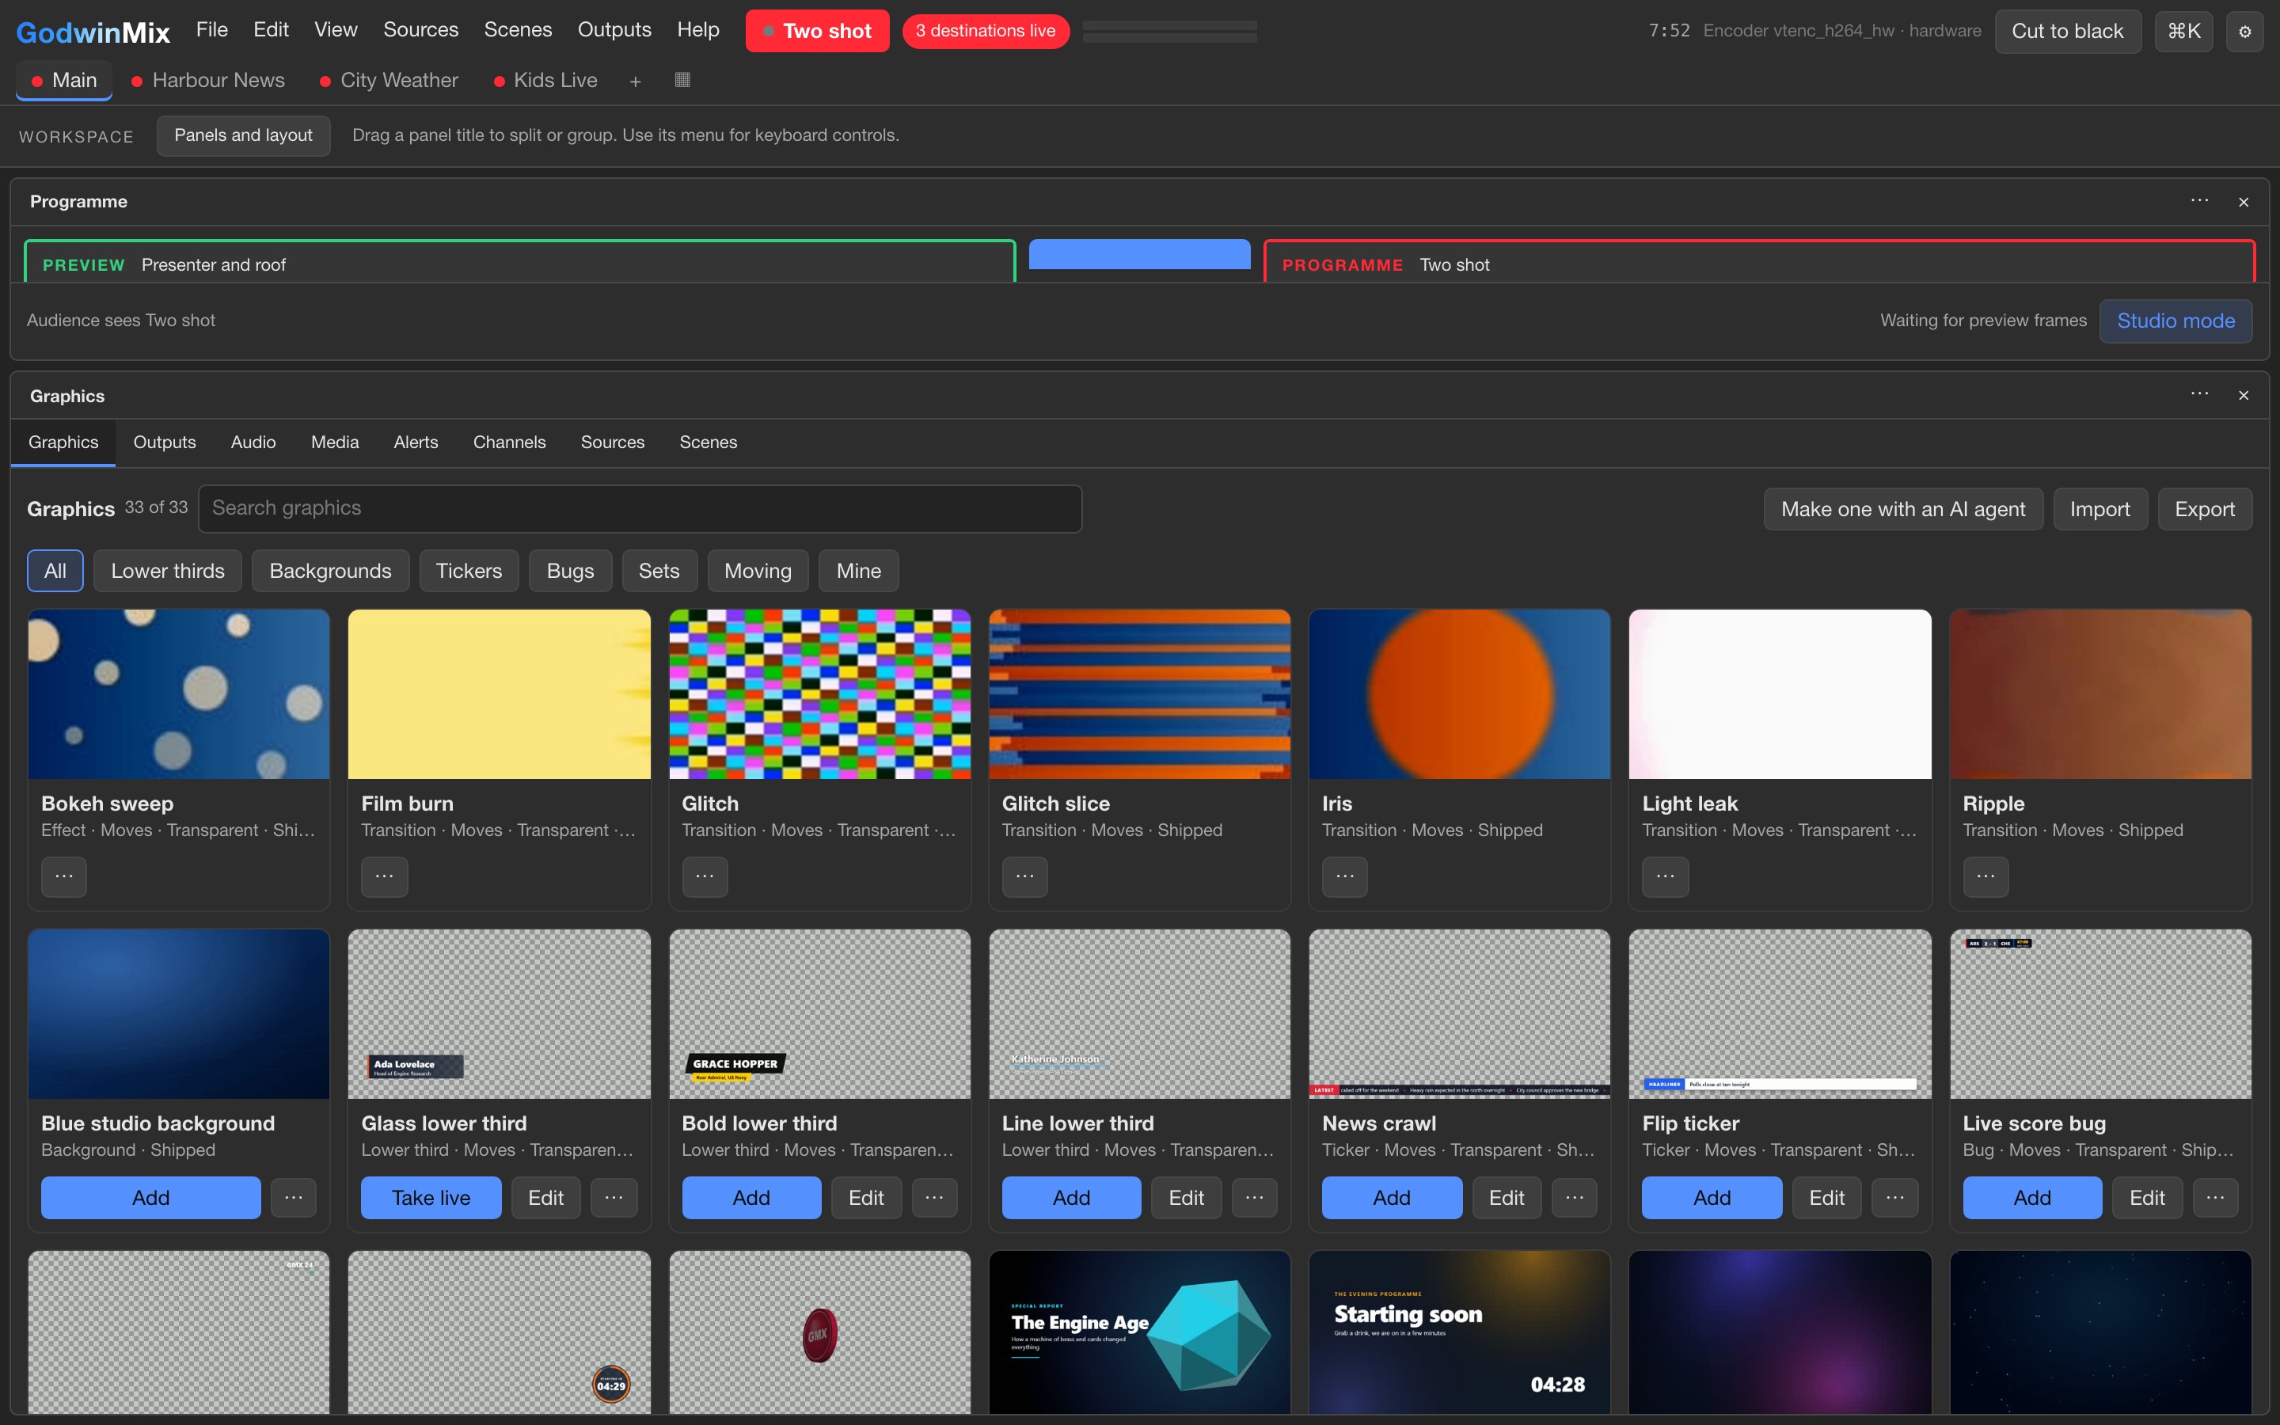Click the Search graphics field
The width and height of the screenshot is (2280, 1425).
tap(640, 509)
